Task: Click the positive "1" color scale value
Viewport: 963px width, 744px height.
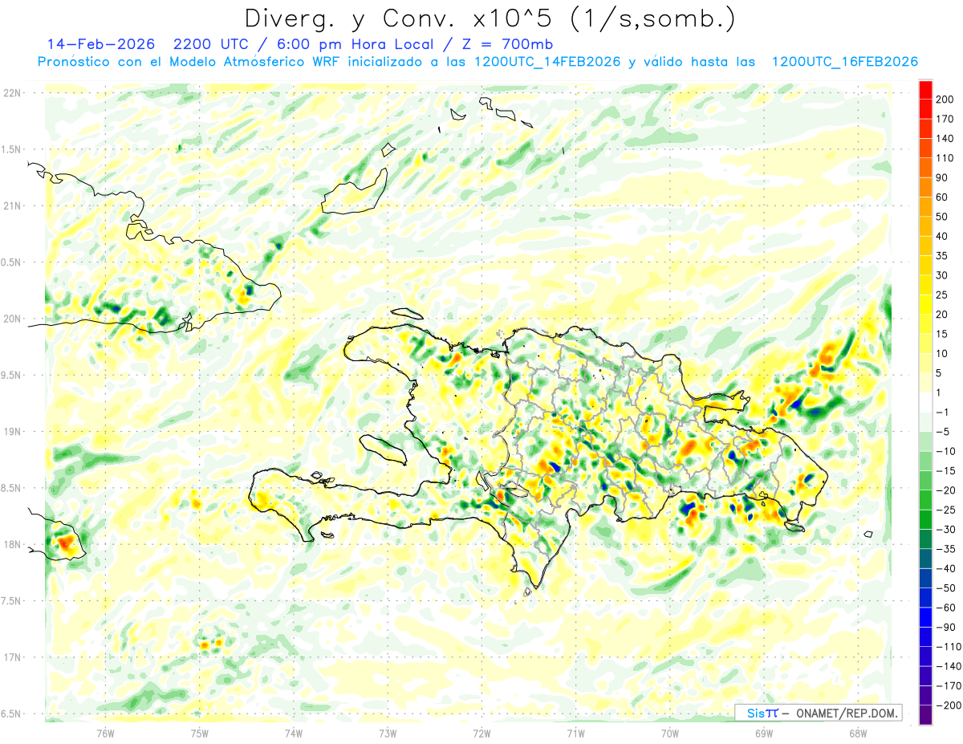Action: [939, 392]
